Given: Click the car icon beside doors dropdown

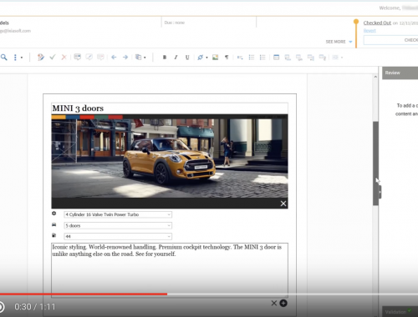Looking at the screenshot, I should [x=54, y=224].
